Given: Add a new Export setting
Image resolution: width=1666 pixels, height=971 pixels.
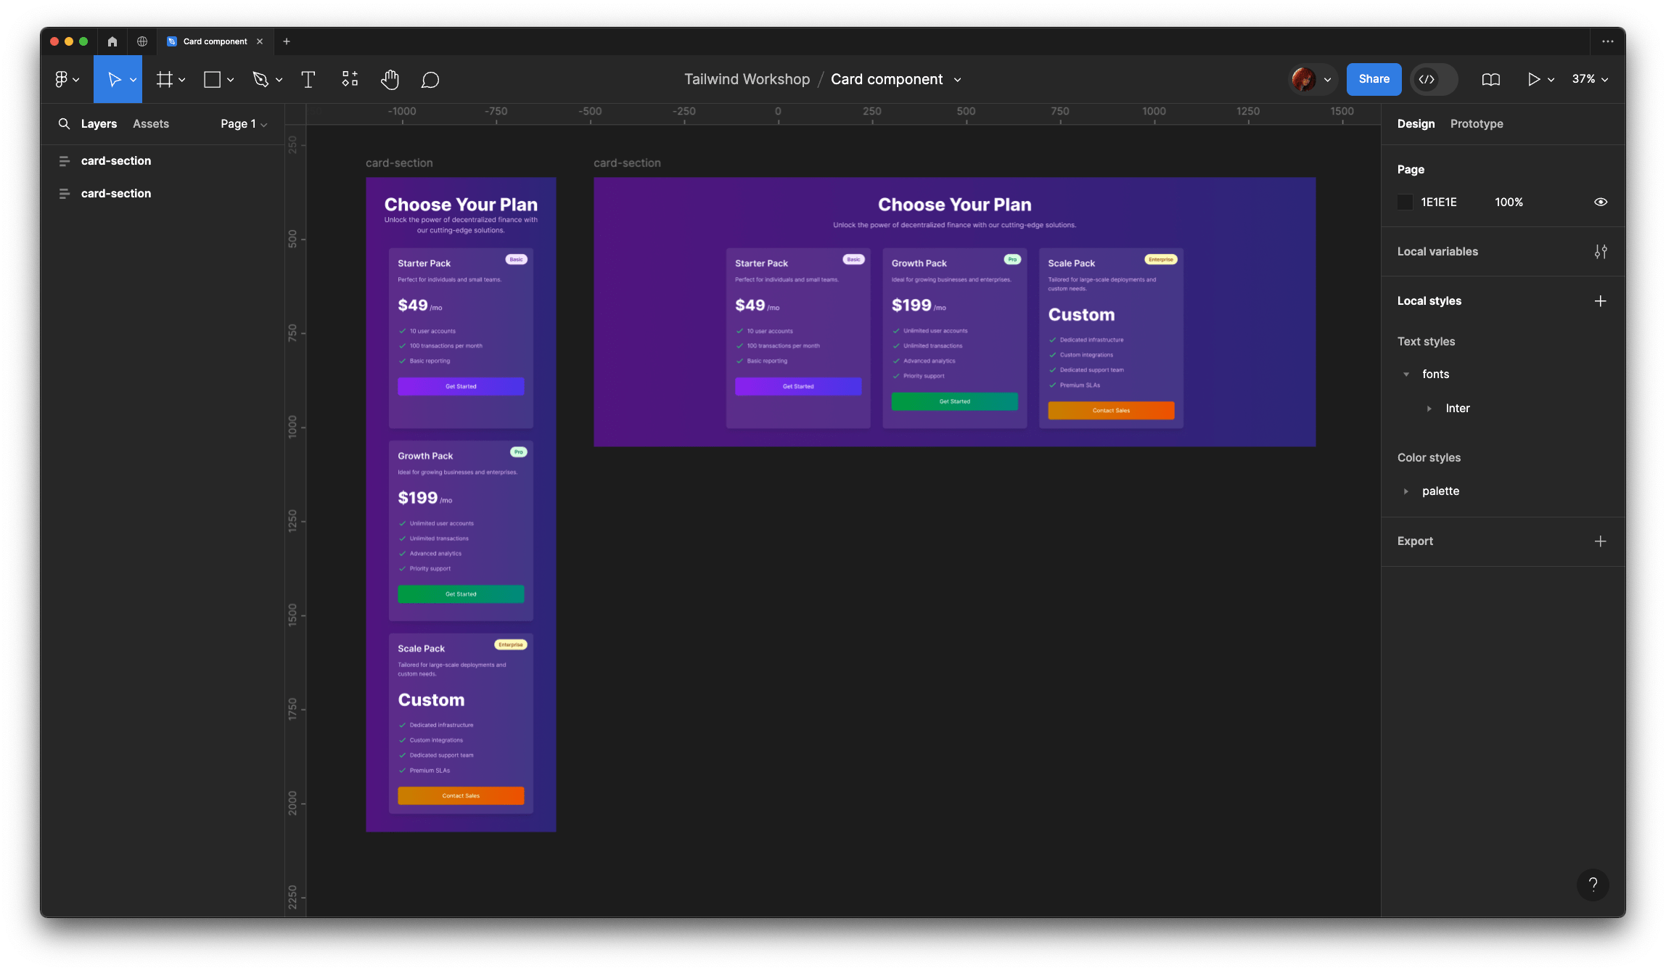Looking at the screenshot, I should tap(1600, 541).
